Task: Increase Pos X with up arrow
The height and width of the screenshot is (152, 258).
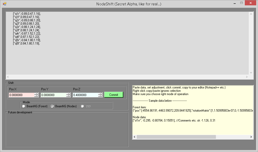Action: [36, 94]
